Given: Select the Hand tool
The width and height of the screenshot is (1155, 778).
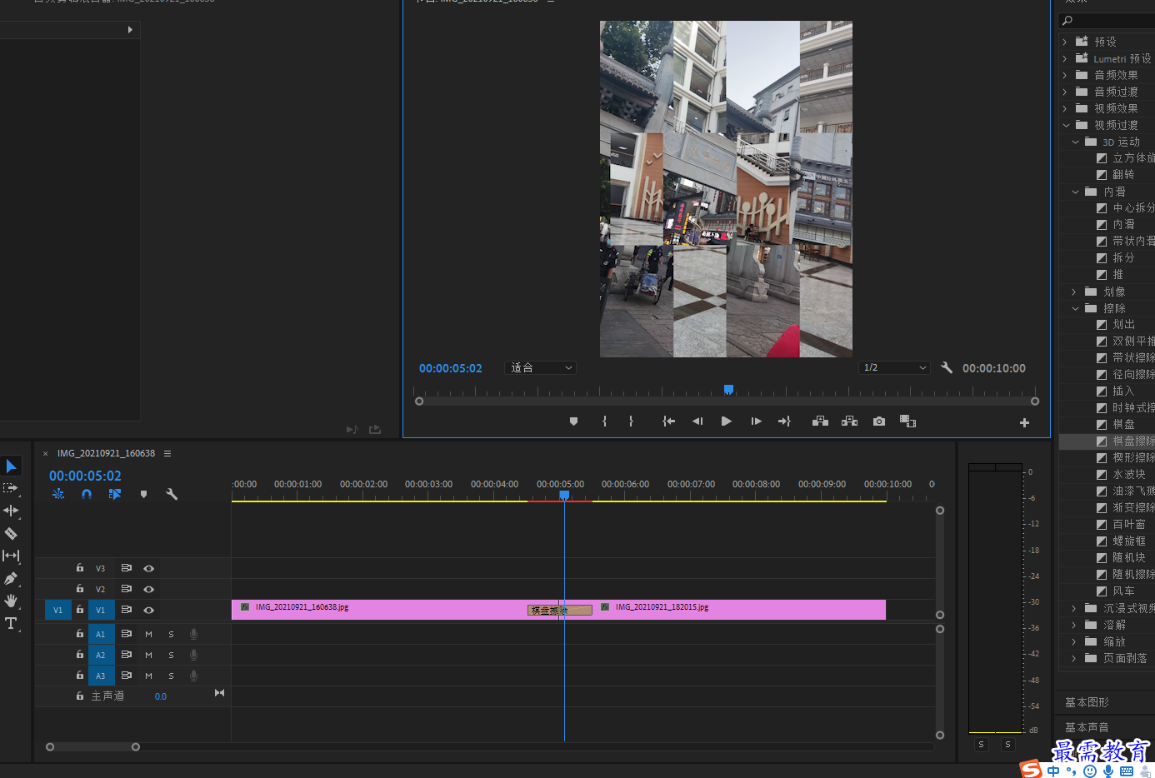Looking at the screenshot, I should pyautogui.click(x=11, y=601).
